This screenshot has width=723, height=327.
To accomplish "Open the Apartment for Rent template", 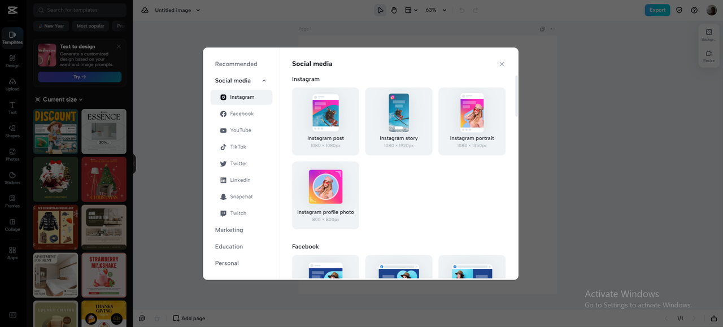I will tap(55, 275).
